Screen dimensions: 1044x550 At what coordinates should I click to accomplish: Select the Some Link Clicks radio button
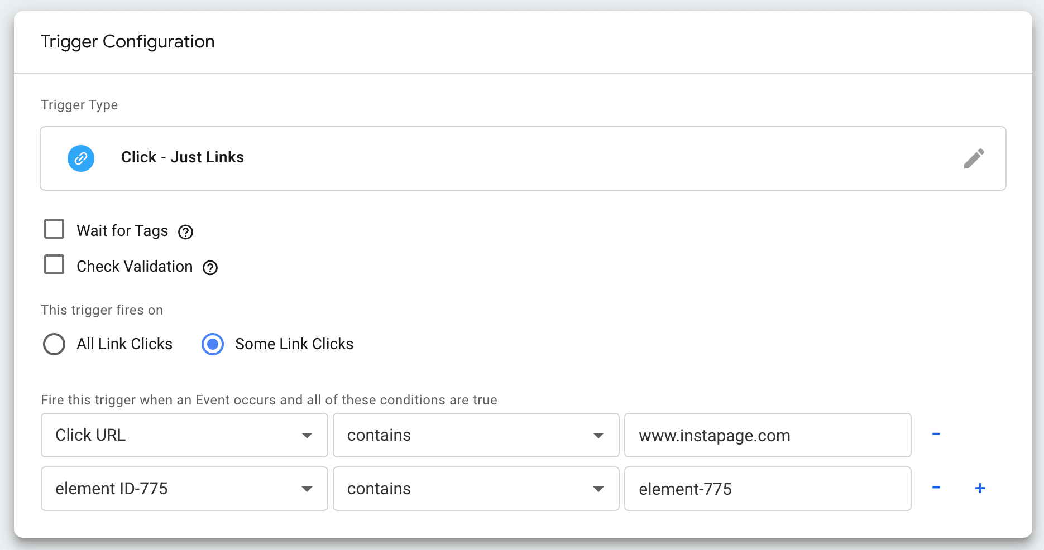(x=213, y=344)
